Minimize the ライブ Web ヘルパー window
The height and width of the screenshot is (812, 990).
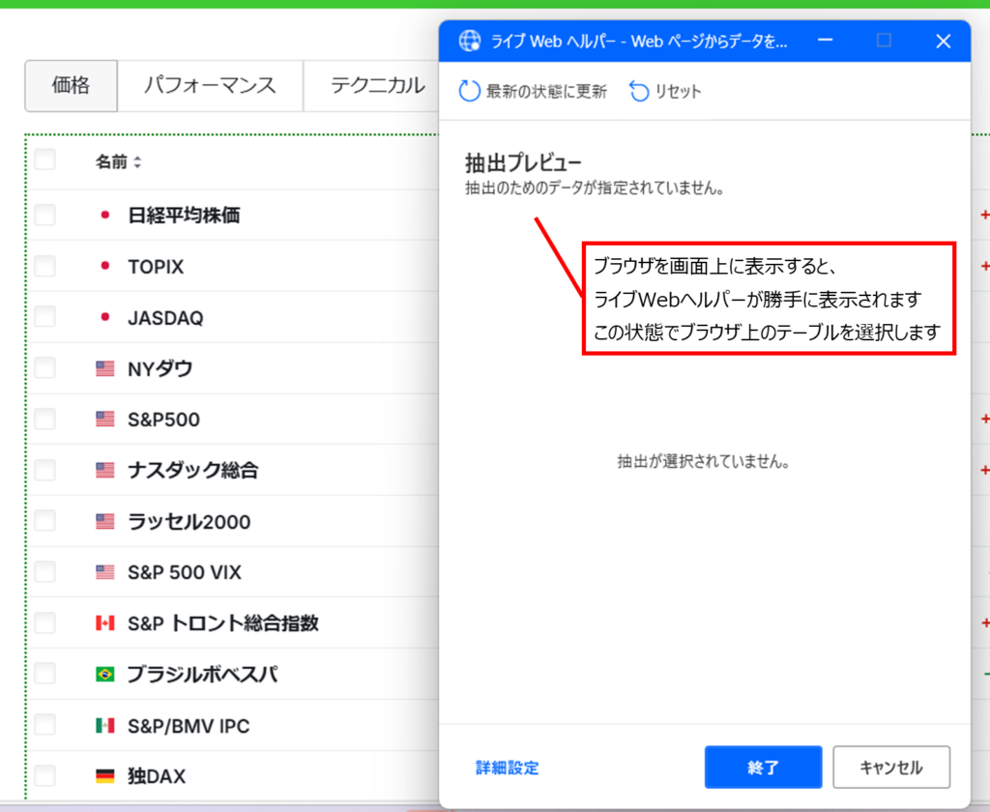(x=826, y=41)
